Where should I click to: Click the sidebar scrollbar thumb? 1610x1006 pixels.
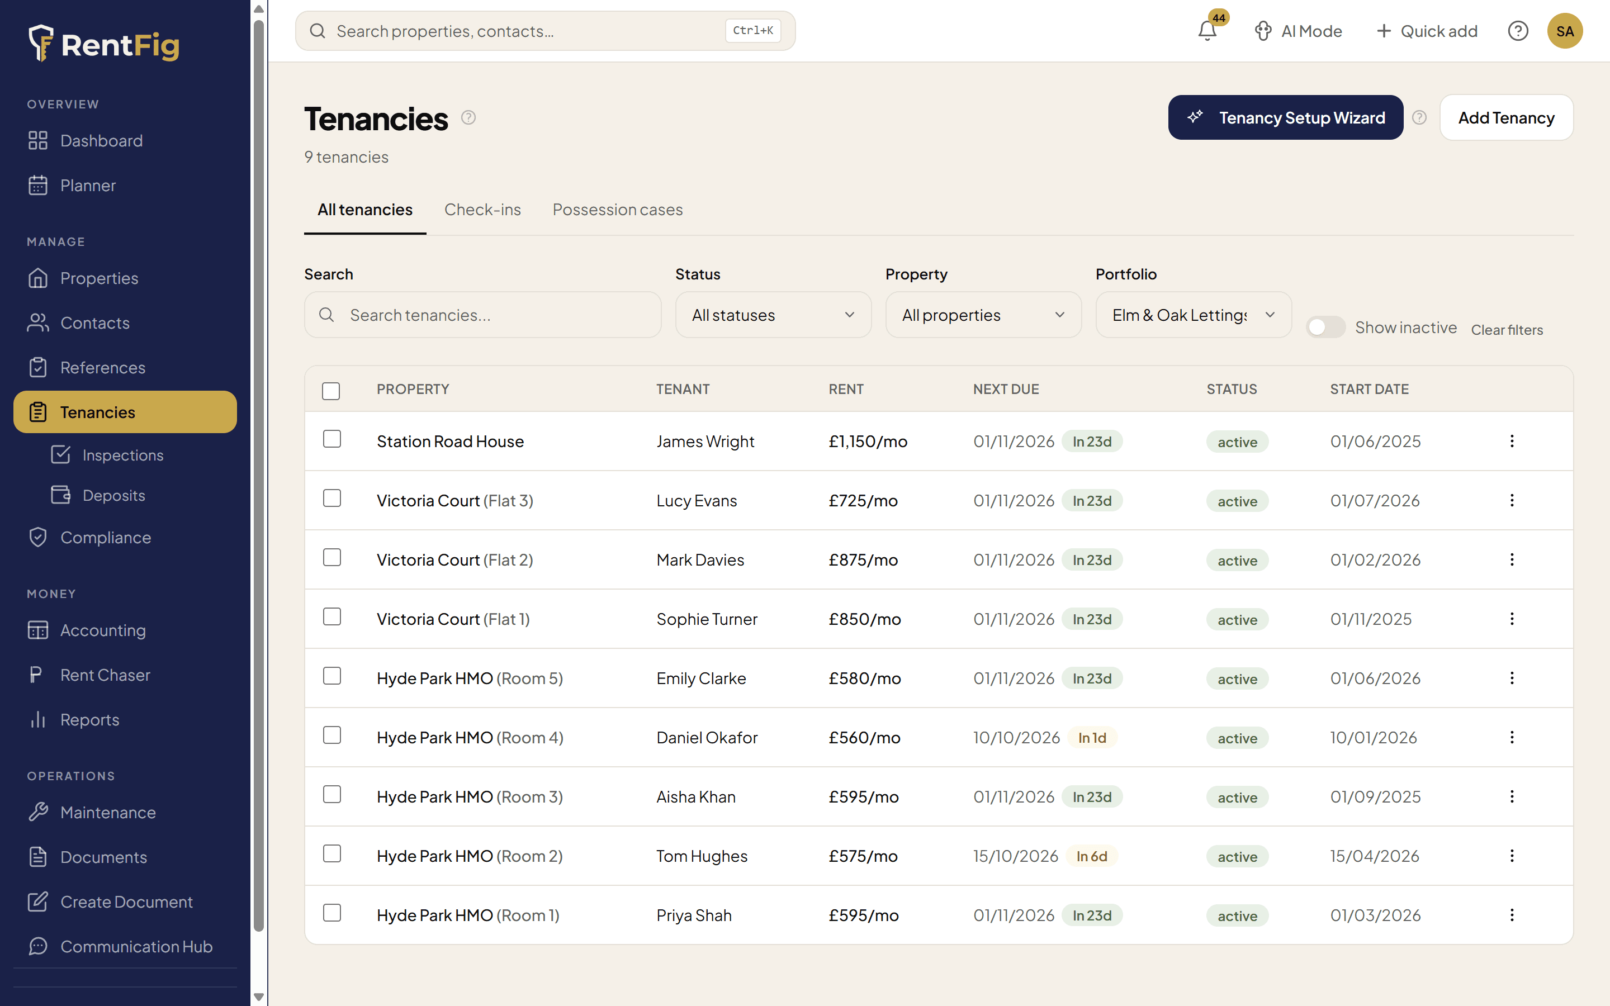(x=259, y=476)
